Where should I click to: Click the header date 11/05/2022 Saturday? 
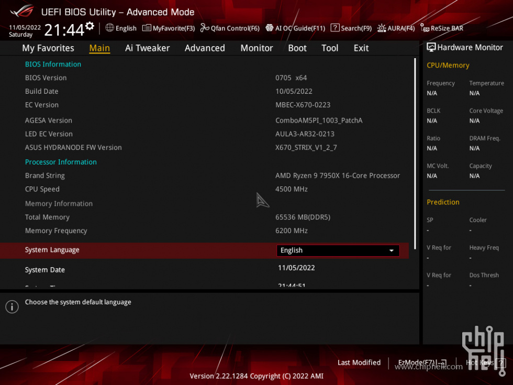click(25, 31)
